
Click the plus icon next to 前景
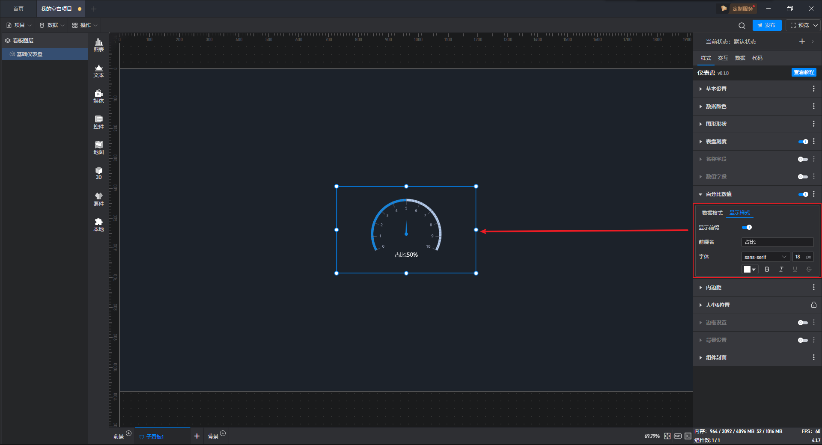[x=128, y=433]
